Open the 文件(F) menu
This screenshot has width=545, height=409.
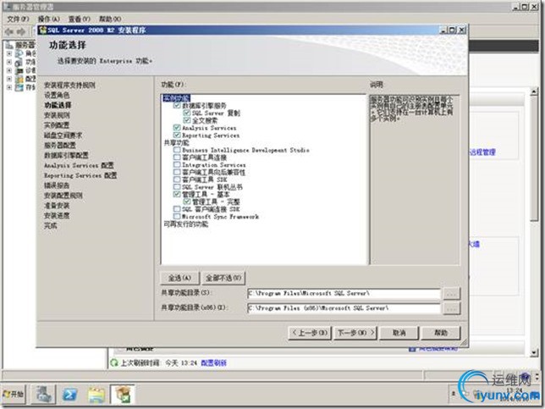18,19
